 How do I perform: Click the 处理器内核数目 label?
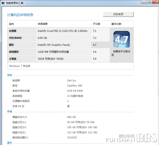(21, 101)
